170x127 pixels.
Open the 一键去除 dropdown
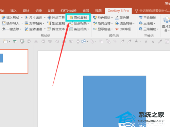(21, 29)
